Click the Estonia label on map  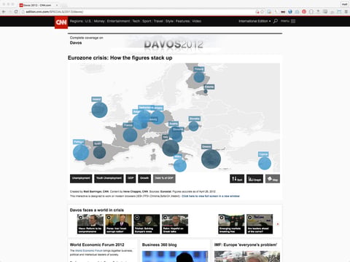coord(209,87)
